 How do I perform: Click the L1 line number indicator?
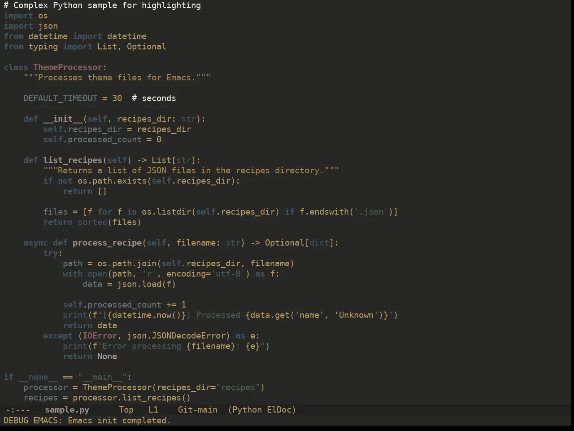(153, 409)
